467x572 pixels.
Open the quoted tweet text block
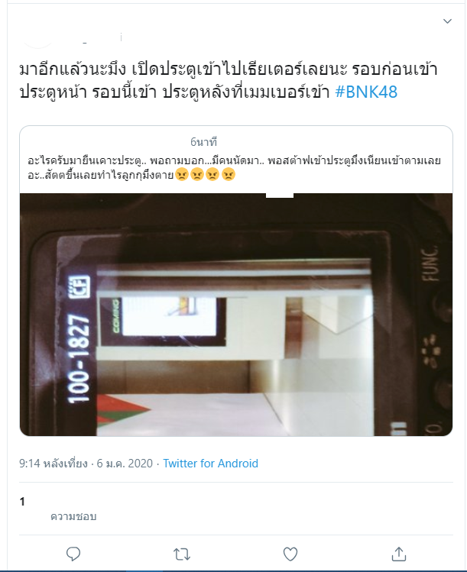pyautogui.click(x=235, y=167)
